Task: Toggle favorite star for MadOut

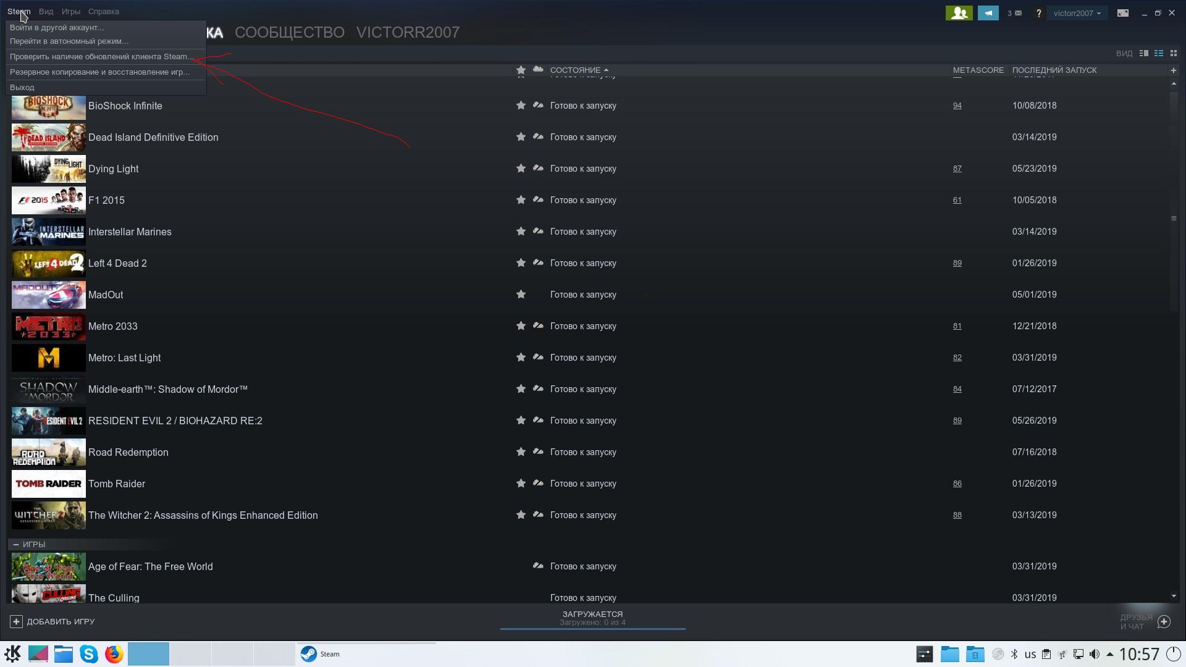Action: click(521, 295)
